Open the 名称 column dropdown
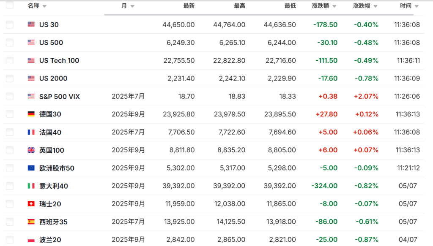This screenshot has width=433, height=246. (x=44, y=6)
